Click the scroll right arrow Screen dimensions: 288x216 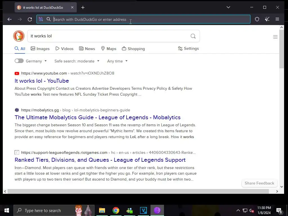[x=277, y=191]
